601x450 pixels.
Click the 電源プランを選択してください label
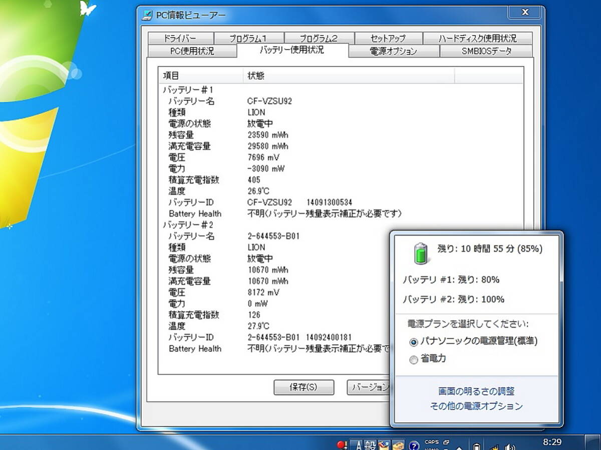click(x=468, y=324)
